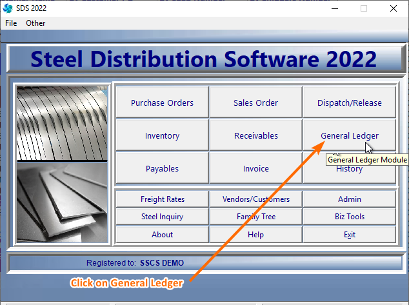Screen dimensions: 409x305
Task: Open the Other menu
Action: tap(35, 23)
